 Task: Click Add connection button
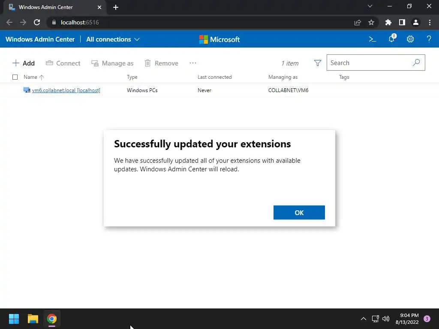pyautogui.click(x=24, y=63)
